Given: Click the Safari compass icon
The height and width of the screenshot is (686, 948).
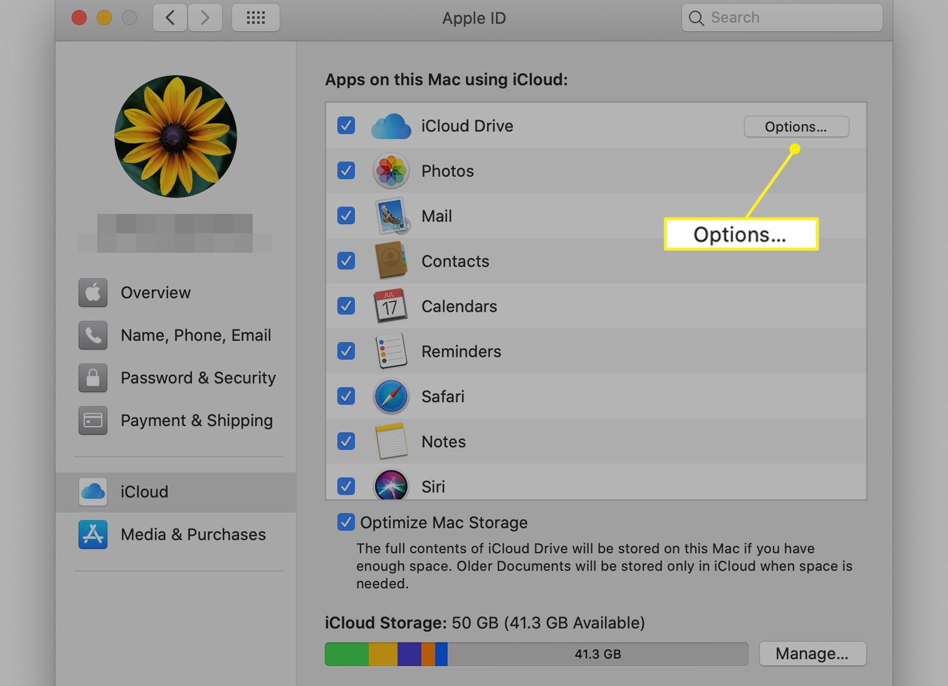Looking at the screenshot, I should [x=391, y=396].
